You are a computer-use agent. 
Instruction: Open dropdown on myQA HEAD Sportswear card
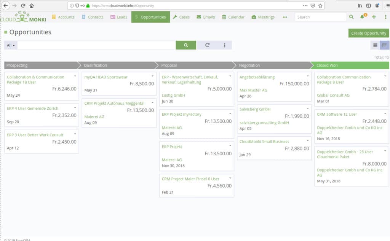[152, 76]
